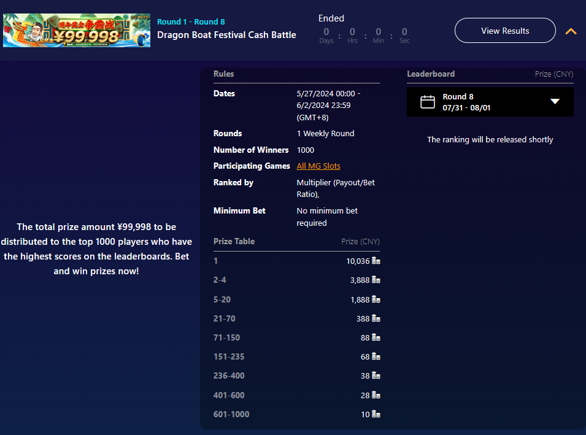
Task: Click the Round 1 - Round 8 label
Action: click(191, 22)
